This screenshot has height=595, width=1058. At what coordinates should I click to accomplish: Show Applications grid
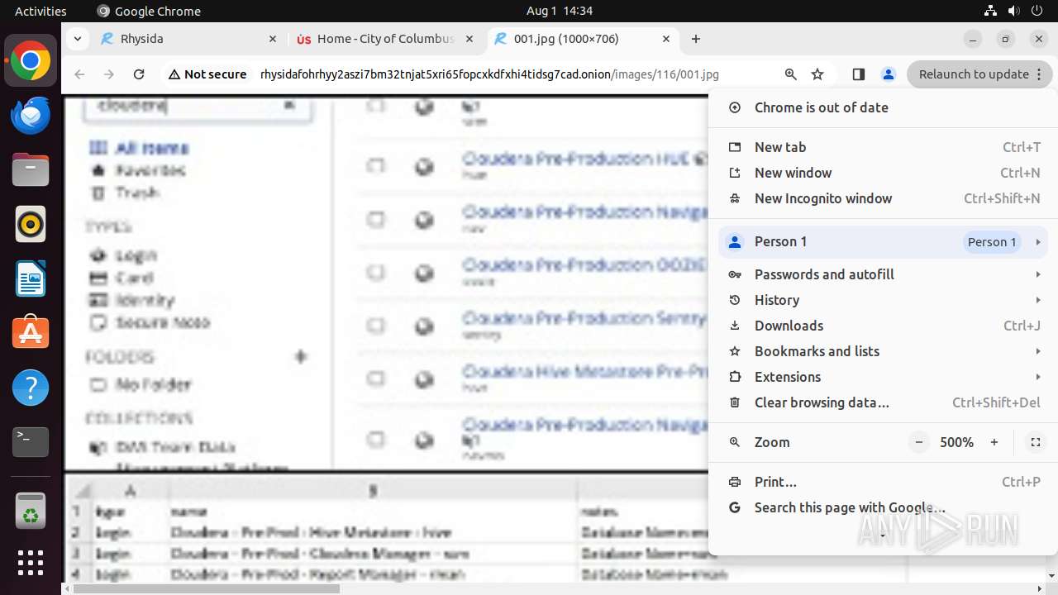point(31,563)
